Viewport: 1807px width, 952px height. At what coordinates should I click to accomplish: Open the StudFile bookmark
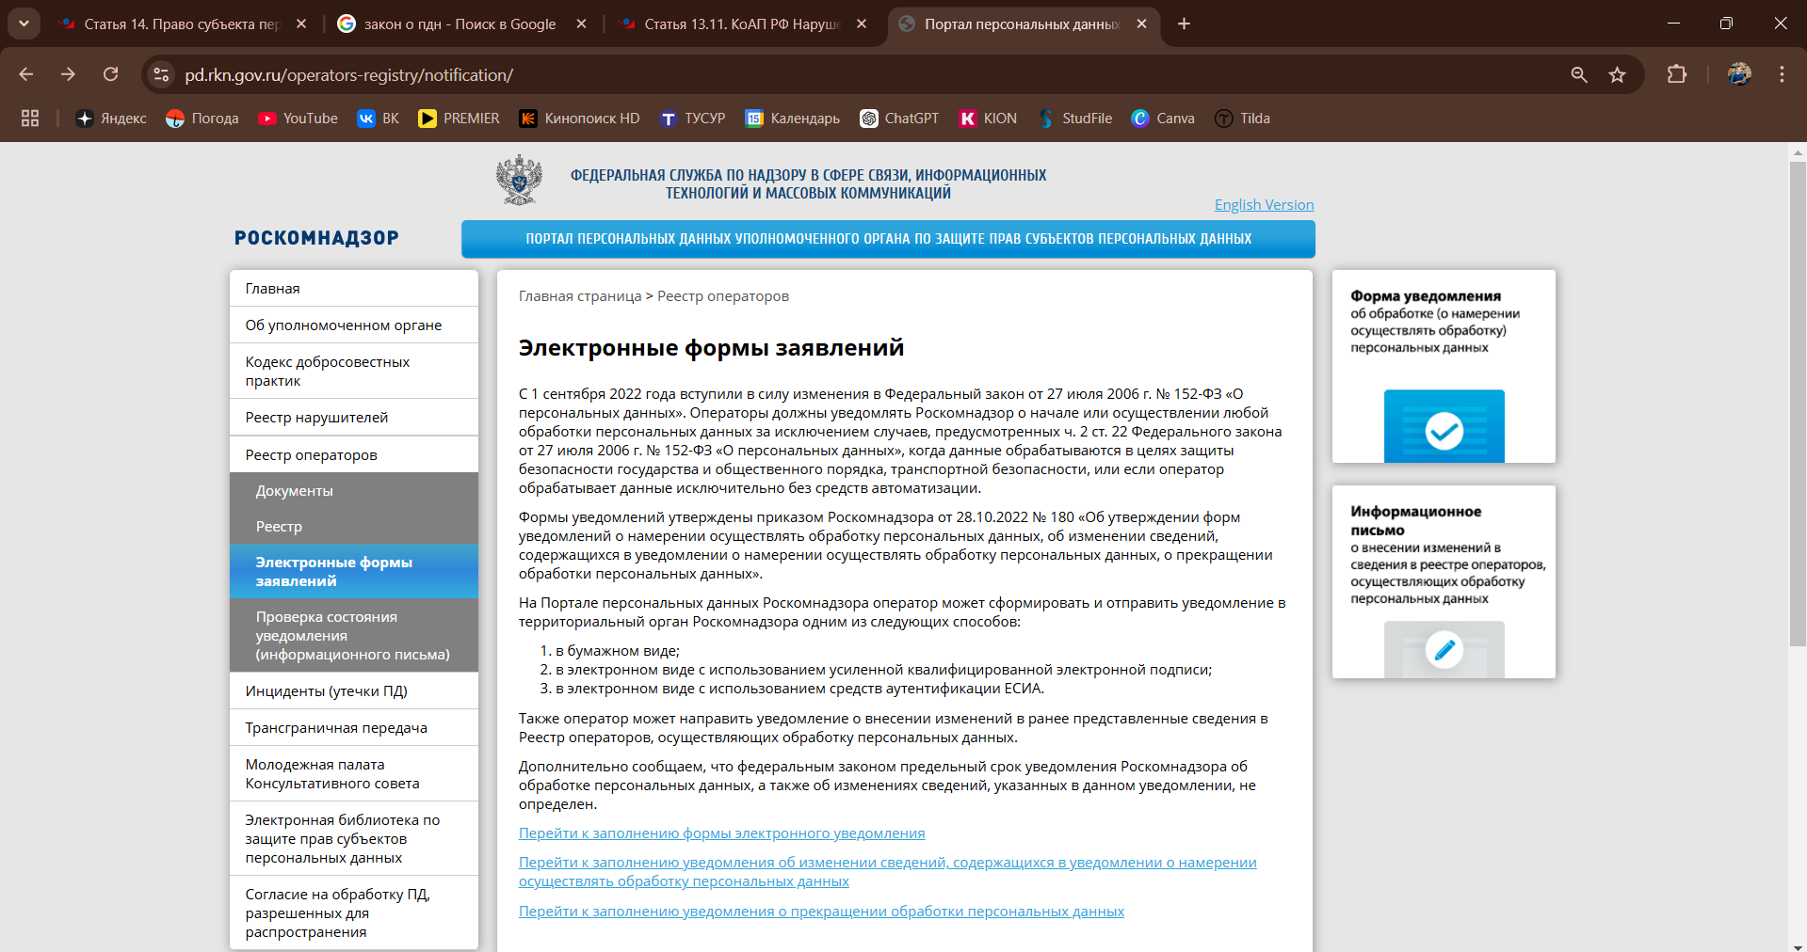[1074, 119]
